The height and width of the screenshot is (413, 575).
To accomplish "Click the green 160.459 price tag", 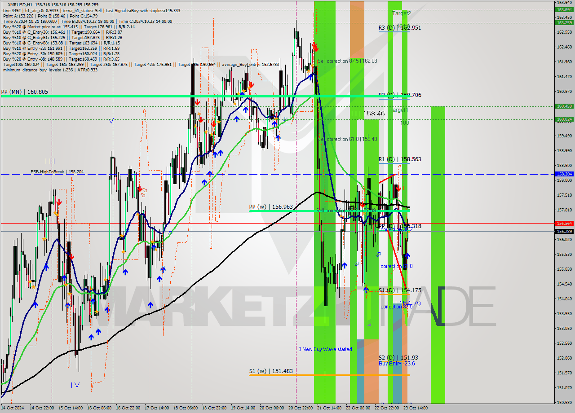I will tap(564, 106).
